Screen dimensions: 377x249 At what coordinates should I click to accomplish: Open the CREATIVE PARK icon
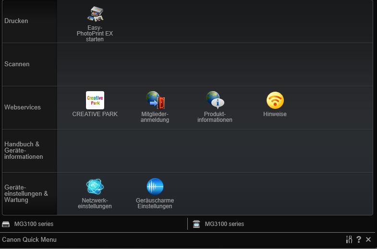click(x=95, y=100)
